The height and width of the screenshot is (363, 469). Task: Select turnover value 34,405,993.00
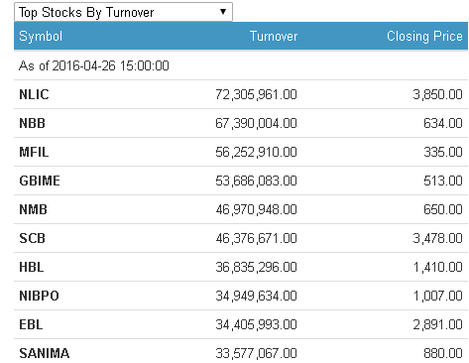click(x=256, y=324)
